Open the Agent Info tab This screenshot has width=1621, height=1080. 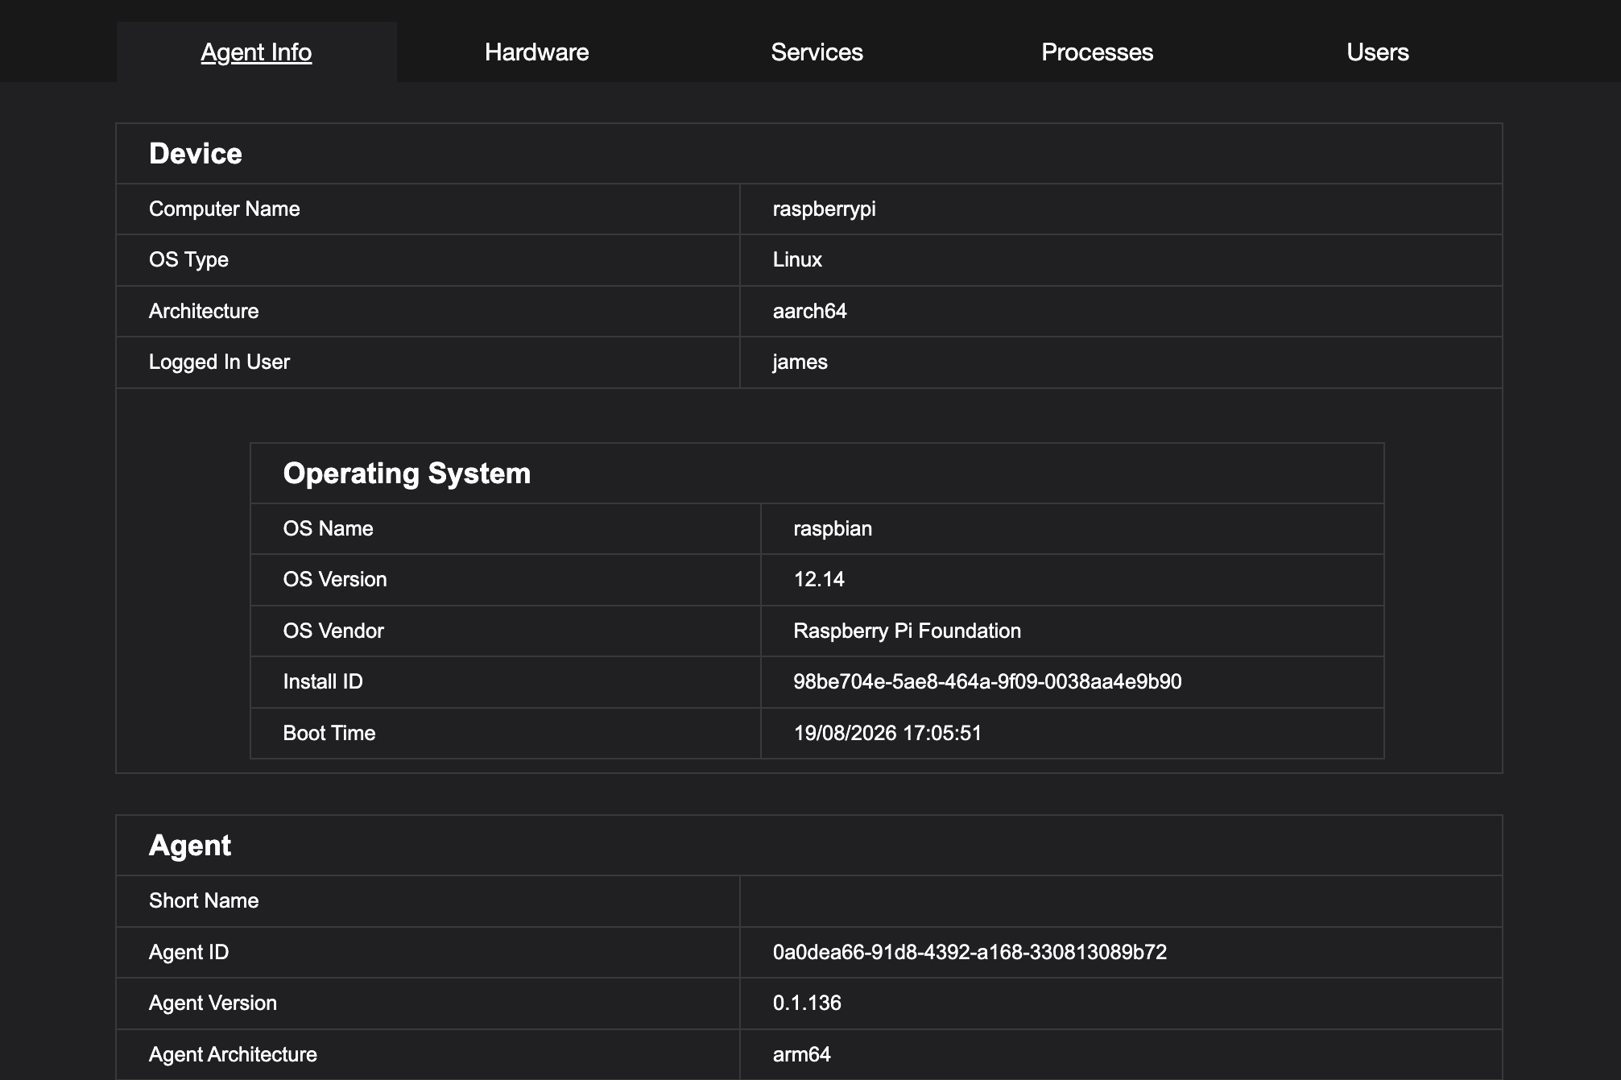tap(256, 52)
